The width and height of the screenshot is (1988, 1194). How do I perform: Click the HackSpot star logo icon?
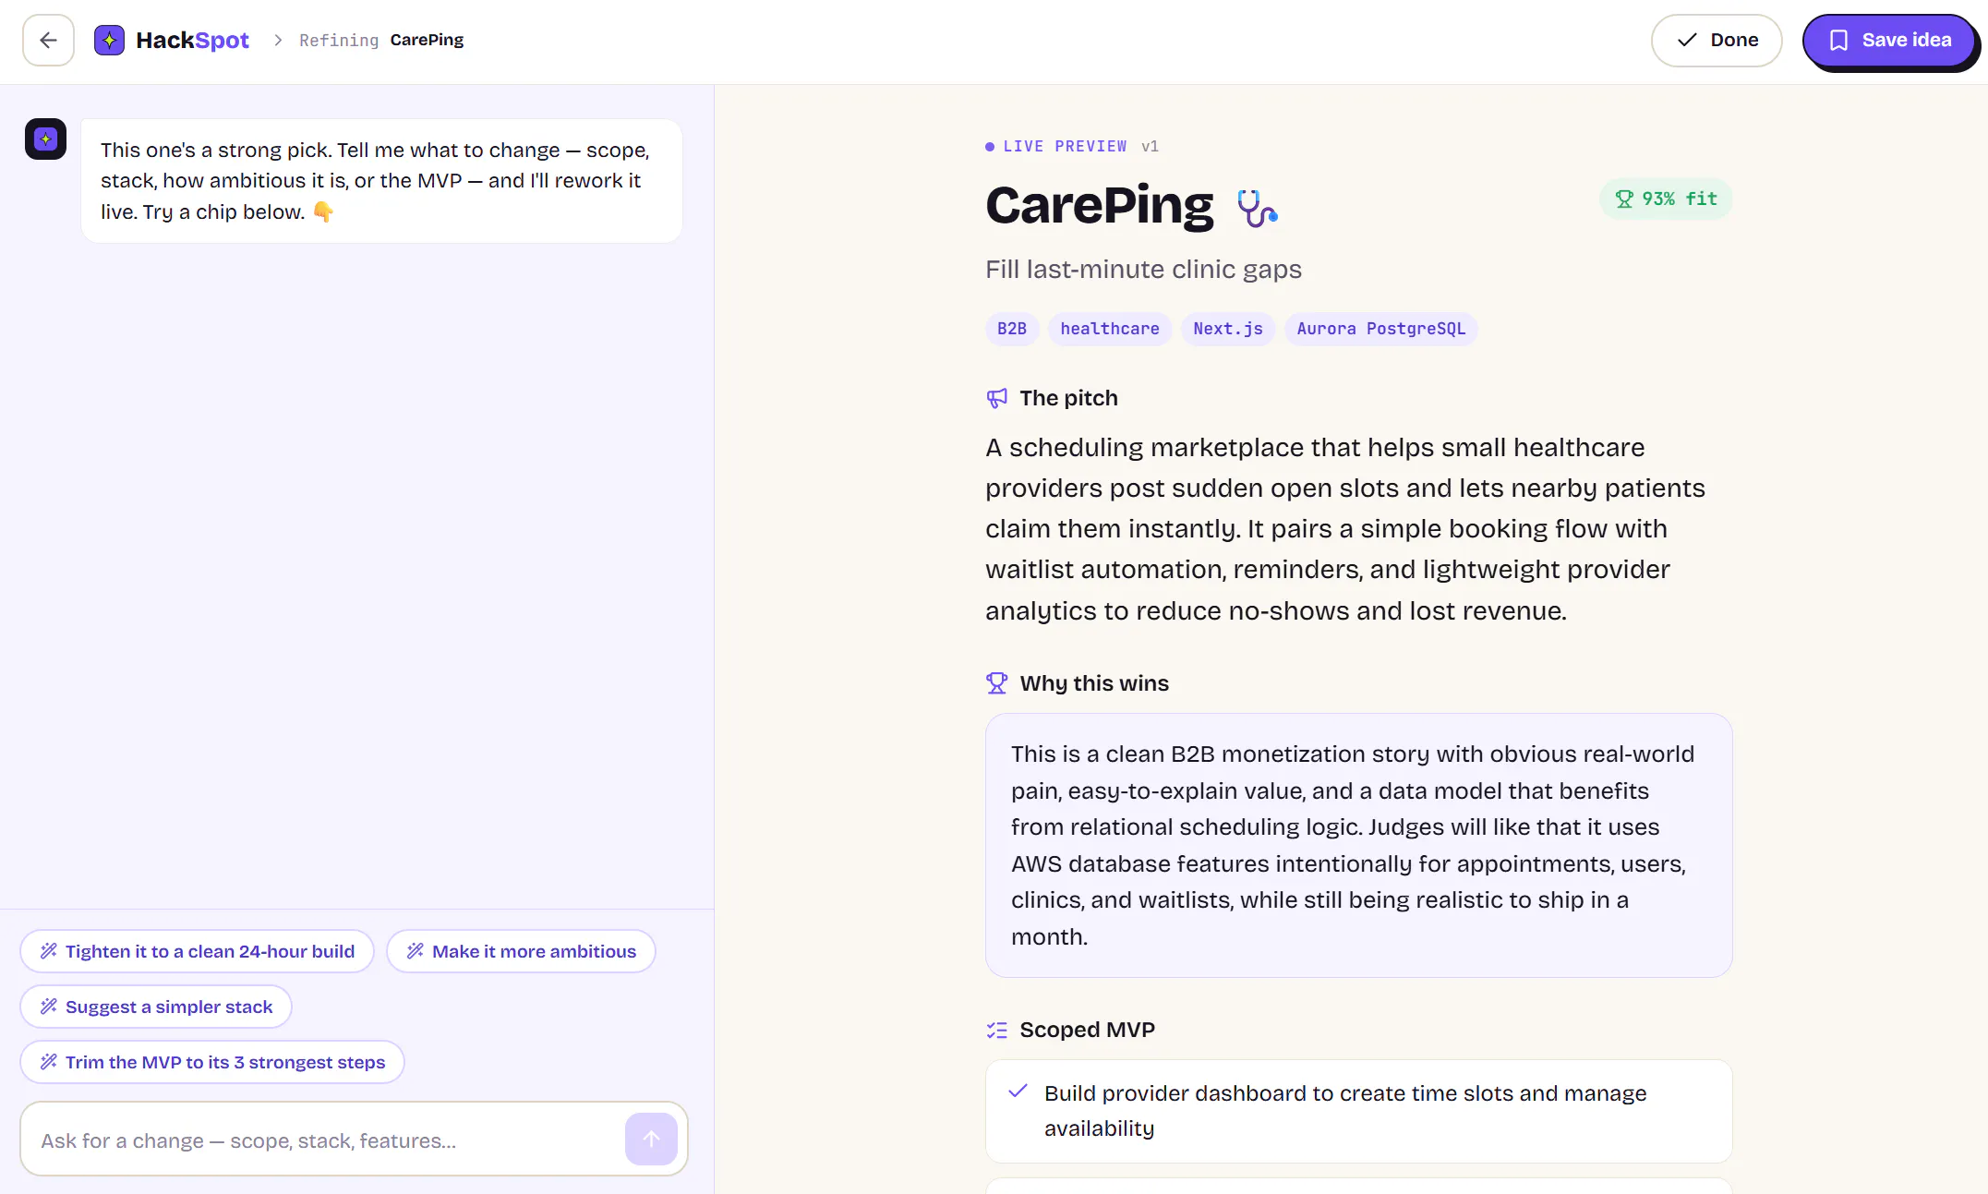109,40
